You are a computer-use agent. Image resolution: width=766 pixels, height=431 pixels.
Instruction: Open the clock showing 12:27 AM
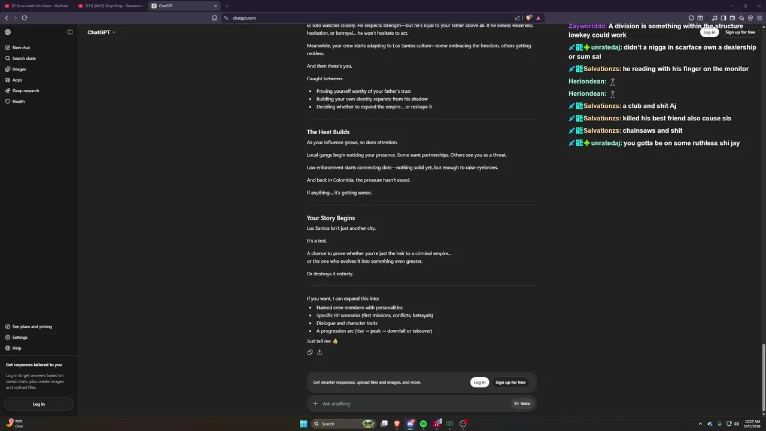coord(752,424)
